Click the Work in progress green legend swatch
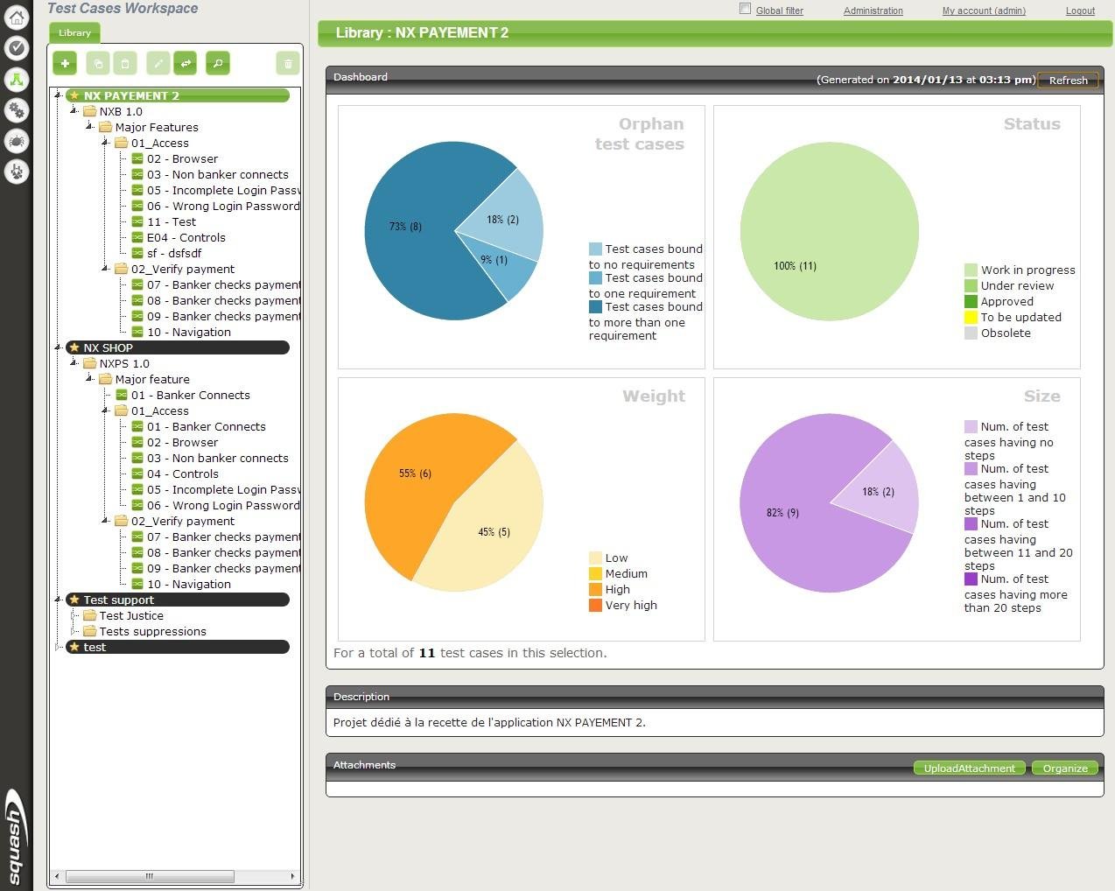The width and height of the screenshot is (1115, 891). 971,270
